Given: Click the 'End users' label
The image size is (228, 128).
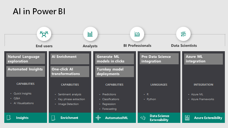Looking at the screenshot, I should [x=44, y=46].
